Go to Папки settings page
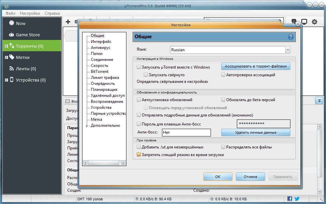This screenshot has width=326, height=204. pyautogui.click(x=97, y=54)
